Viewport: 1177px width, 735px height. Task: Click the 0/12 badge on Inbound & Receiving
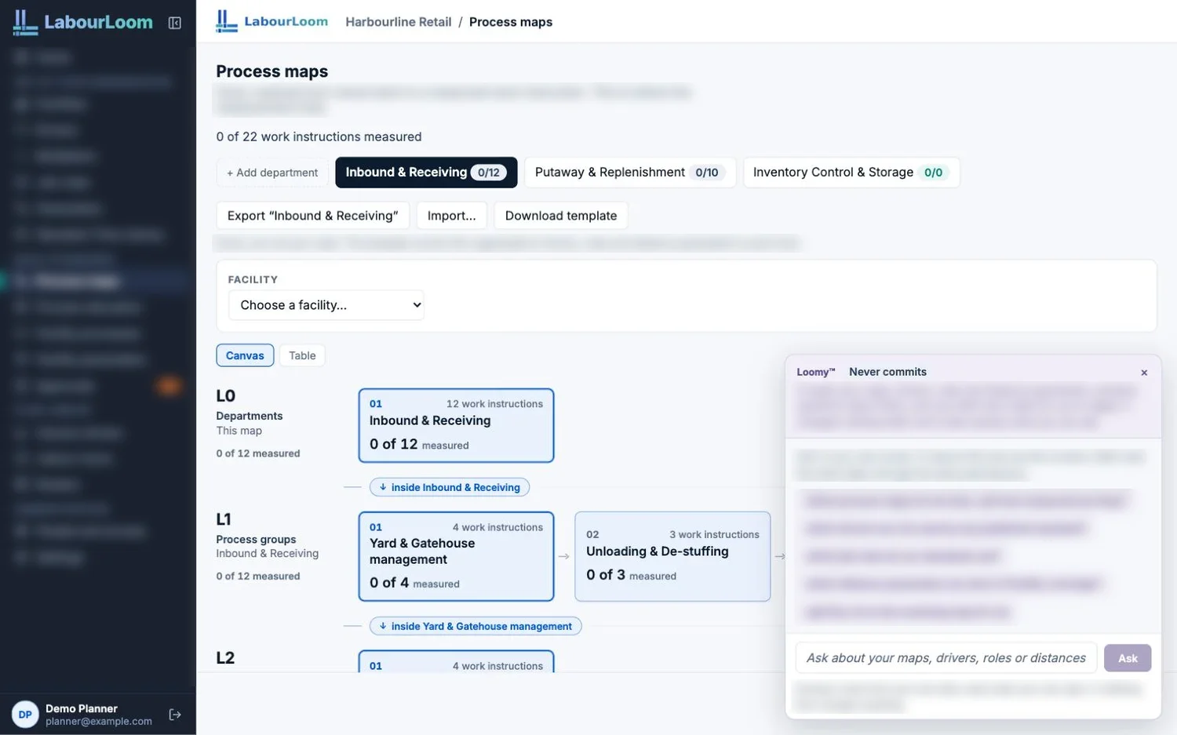[x=488, y=173]
